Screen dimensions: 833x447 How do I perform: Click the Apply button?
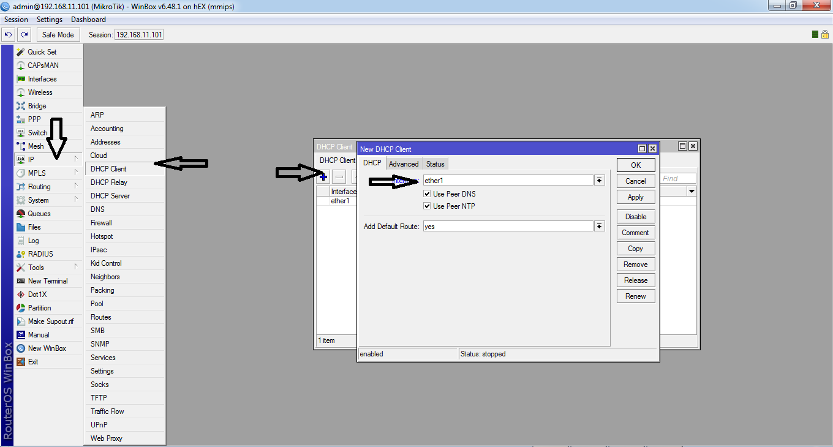tap(636, 197)
